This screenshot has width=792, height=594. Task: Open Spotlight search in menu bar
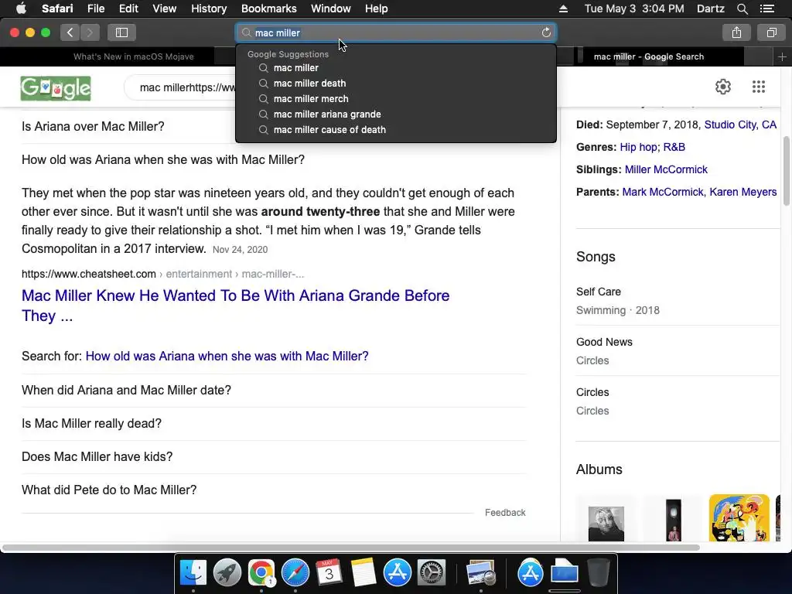tap(742, 9)
